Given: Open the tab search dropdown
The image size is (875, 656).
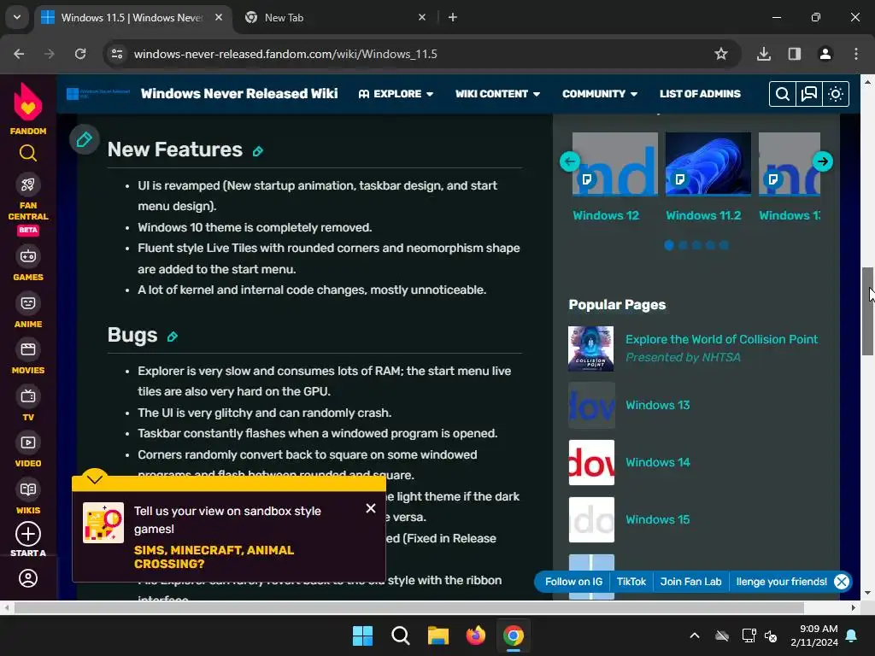Looking at the screenshot, I should [17, 17].
